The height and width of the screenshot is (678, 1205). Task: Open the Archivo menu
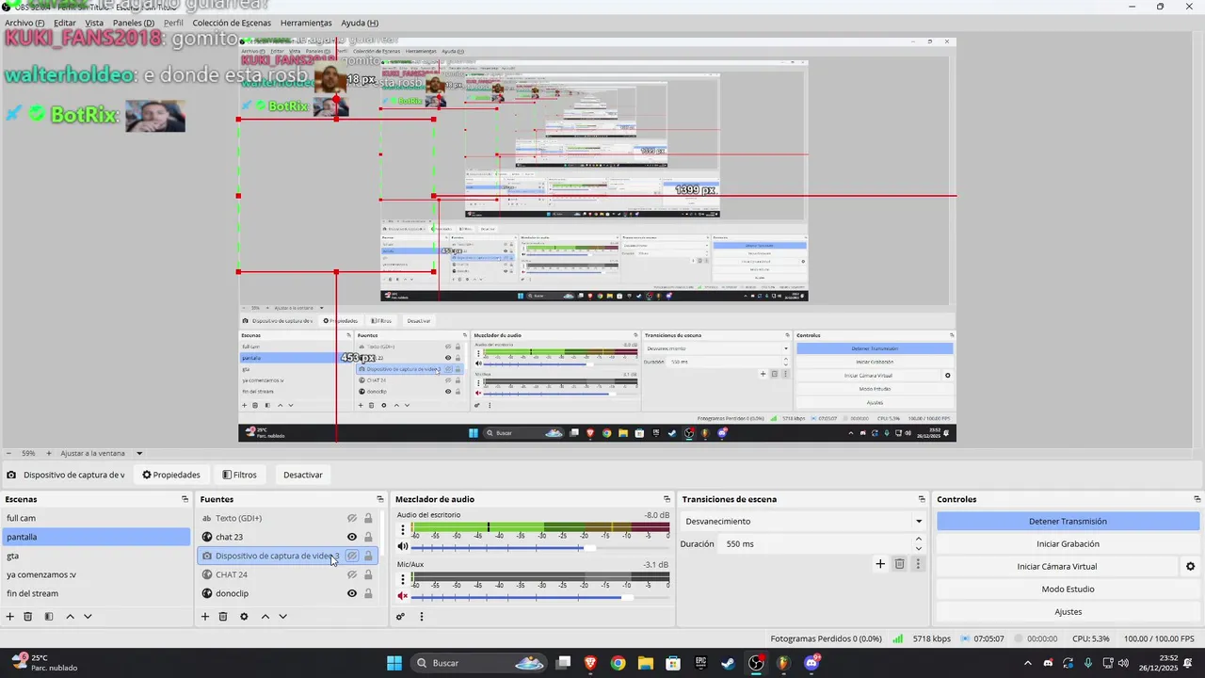pos(24,23)
